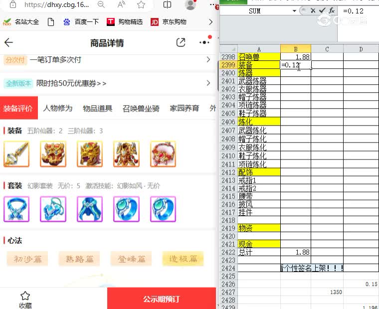Screen dimensions: 379x309
Task: Click the 总计 value cell 1.88
Action: click(x=296, y=252)
